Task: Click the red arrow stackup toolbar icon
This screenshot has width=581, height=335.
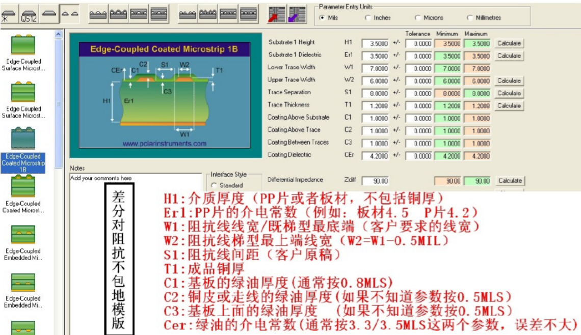Action: pyautogui.click(x=276, y=14)
